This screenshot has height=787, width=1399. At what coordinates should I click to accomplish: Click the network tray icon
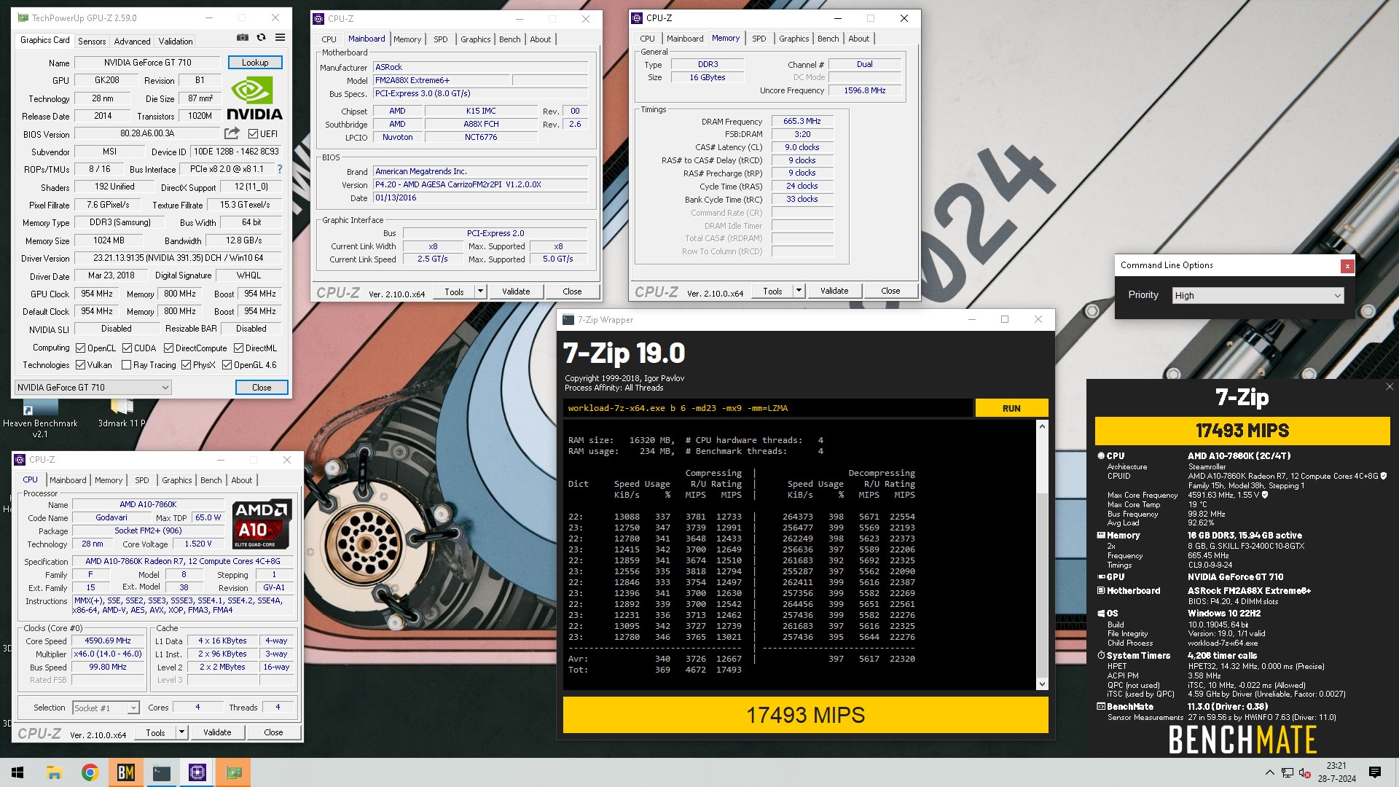tap(1288, 772)
